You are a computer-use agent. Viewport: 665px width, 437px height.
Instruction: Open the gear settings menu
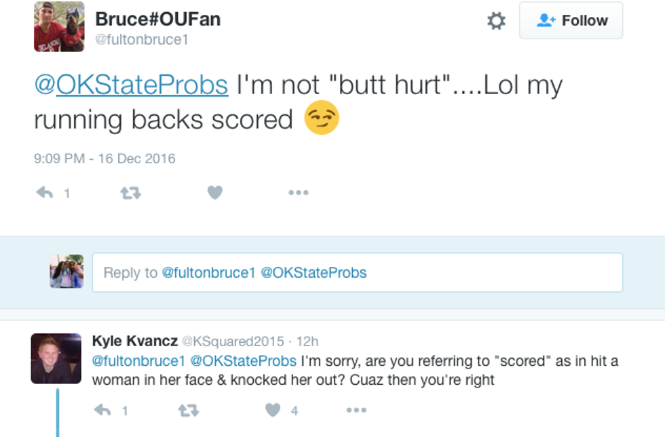(x=497, y=21)
